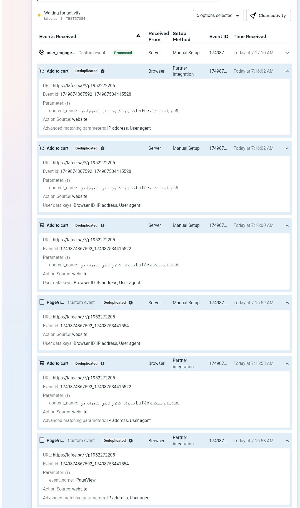This screenshot has height=508, width=300.
Task: Click the Time Received column header
Action: tap(250, 36)
